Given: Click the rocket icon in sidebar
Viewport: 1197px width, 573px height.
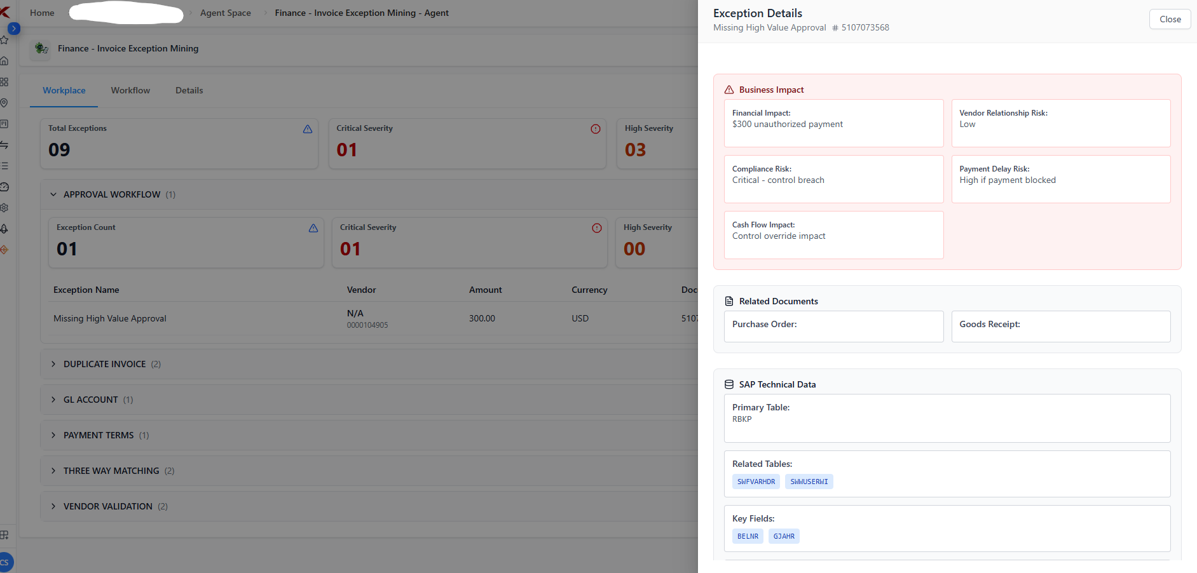Looking at the screenshot, I should [4, 229].
